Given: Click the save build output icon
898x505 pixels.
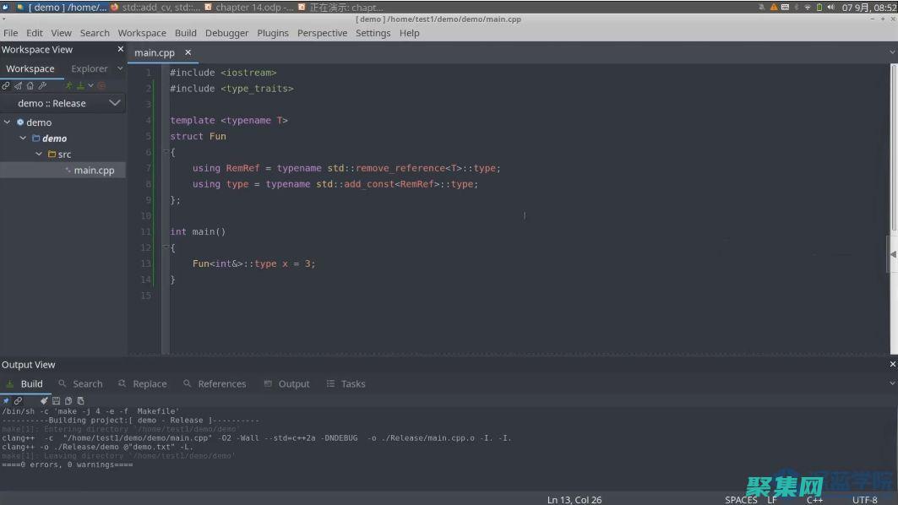Looking at the screenshot, I should pos(57,400).
